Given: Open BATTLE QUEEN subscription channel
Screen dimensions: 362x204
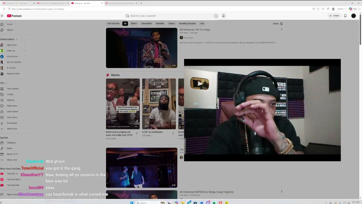Looking at the screenshot, I should click(x=14, y=62).
